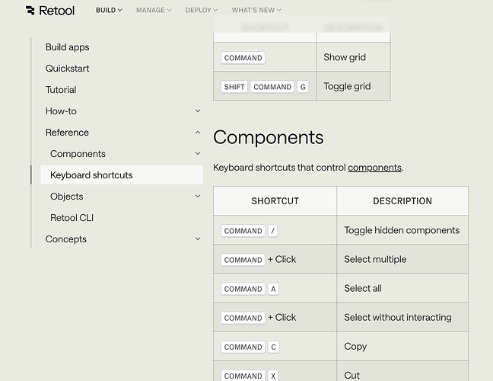Click COMMAND badge in Show grid row

click(x=243, y=58)
